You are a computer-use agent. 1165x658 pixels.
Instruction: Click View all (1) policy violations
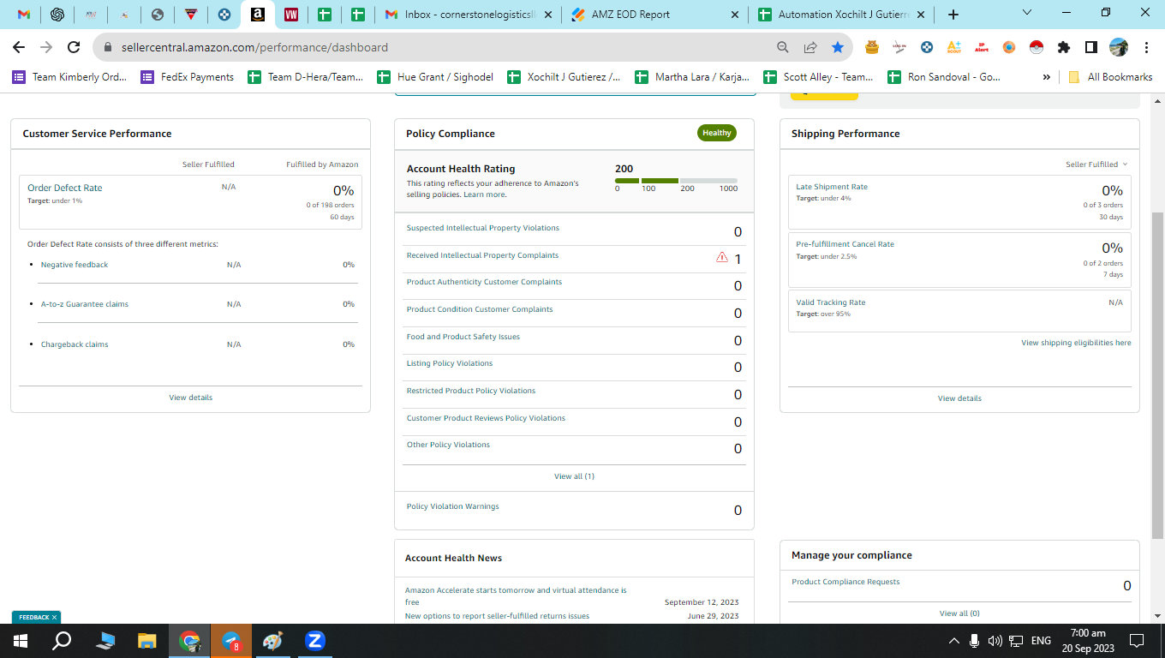click(x=574, y=476)
